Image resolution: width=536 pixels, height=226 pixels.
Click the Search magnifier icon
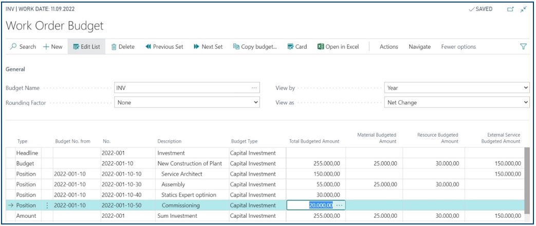tap(13, 47)
